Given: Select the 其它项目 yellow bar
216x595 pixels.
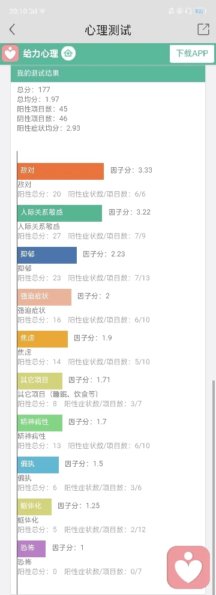Looking at the screenshot, I should tap(40, 381).
